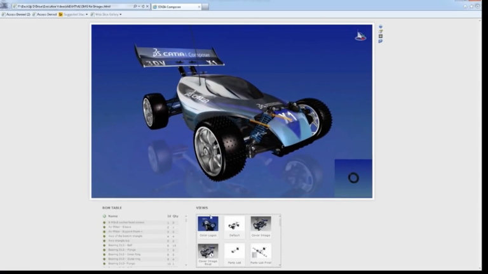488x274 pixels.
Task: Click the blue globe icon beside the viewport
Action: 381,27
